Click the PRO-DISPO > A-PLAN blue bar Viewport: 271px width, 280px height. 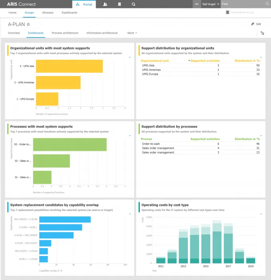[44, 251]
